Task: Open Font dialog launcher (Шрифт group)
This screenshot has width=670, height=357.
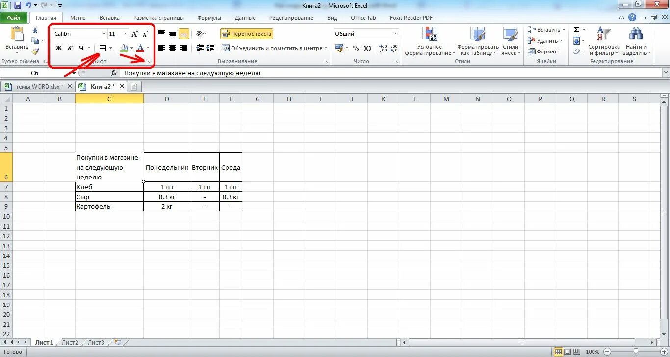Action: pyautogui.click(x=148, y=62)
